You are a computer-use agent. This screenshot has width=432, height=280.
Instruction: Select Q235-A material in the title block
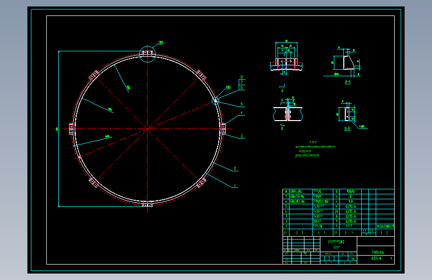pyautogui.click(x=376, y=259)
